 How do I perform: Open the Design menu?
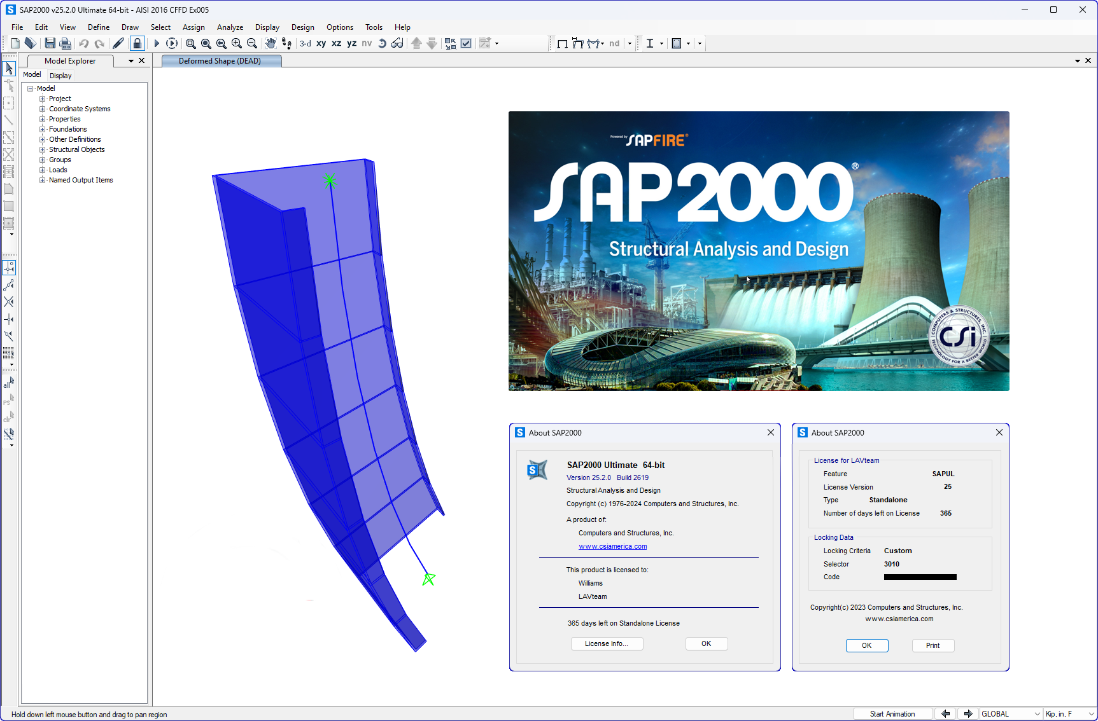(x=303, y=27)
